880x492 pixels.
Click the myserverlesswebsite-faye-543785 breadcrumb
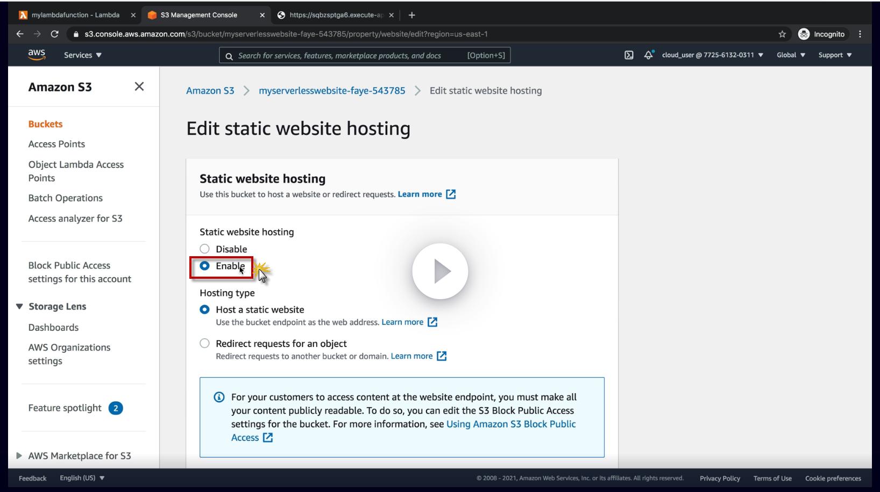point(332,90)
